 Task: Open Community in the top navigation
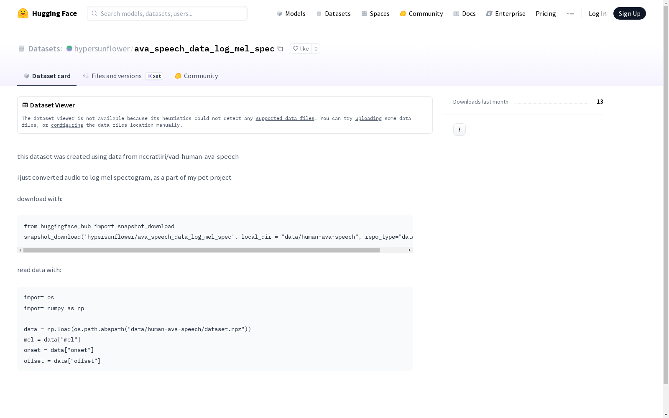click(x=421, y=13)
